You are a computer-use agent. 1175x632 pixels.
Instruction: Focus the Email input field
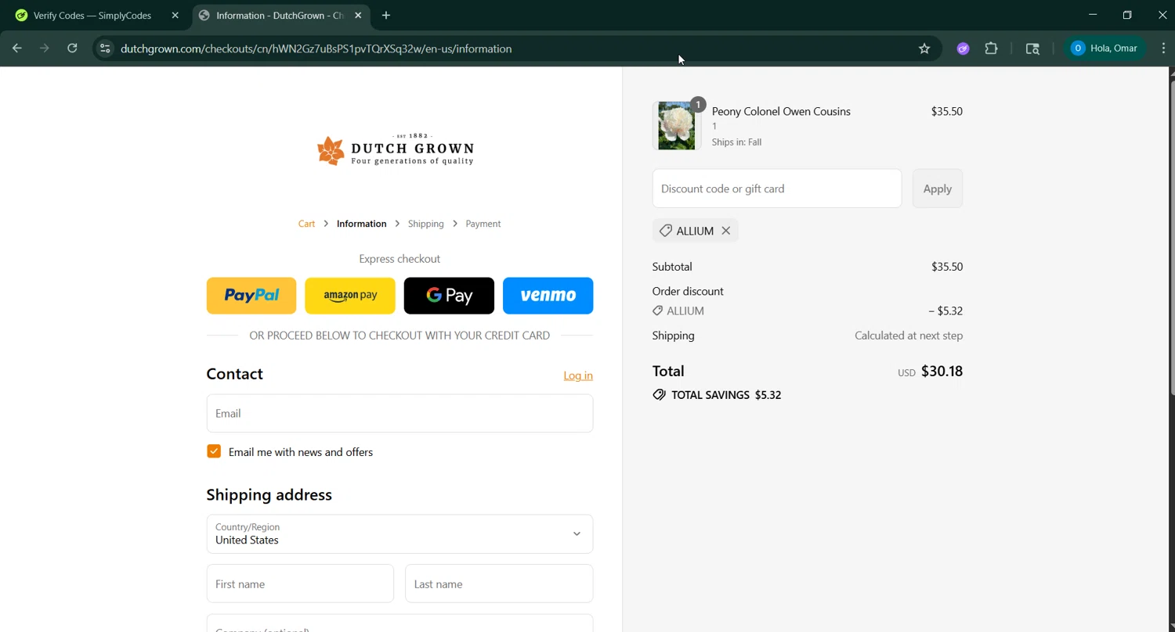pos(399,413)
